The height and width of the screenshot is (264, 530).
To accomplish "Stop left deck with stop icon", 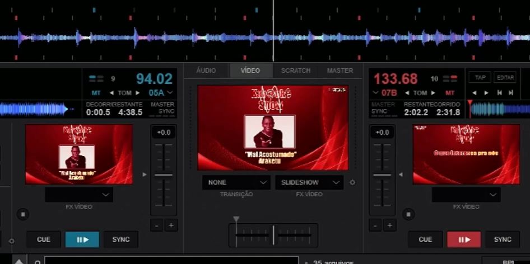I will pyautogui.click(x=23, y=214).
